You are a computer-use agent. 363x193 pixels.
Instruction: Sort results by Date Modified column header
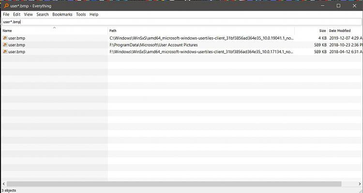345,30
